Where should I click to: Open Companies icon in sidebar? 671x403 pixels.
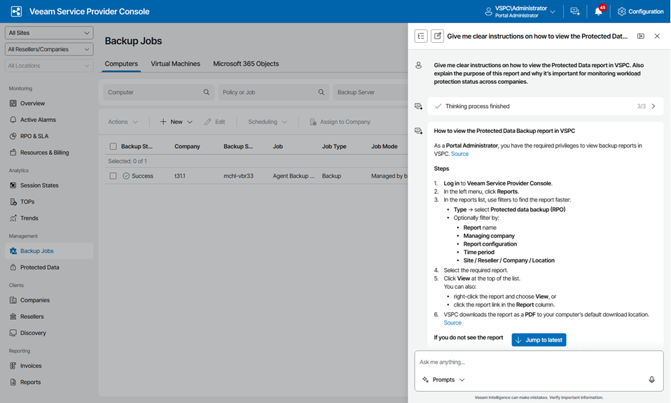point(13,300)
